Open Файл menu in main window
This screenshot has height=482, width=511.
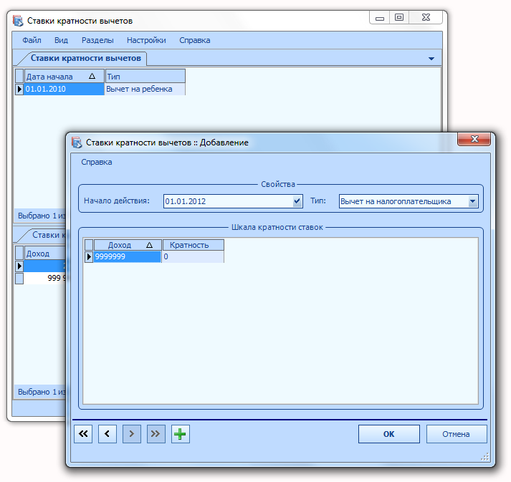(x=32, y=40)
